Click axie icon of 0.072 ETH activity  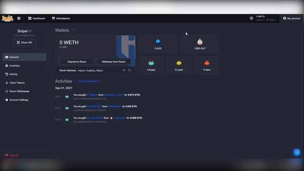click(x=67, y=96)
